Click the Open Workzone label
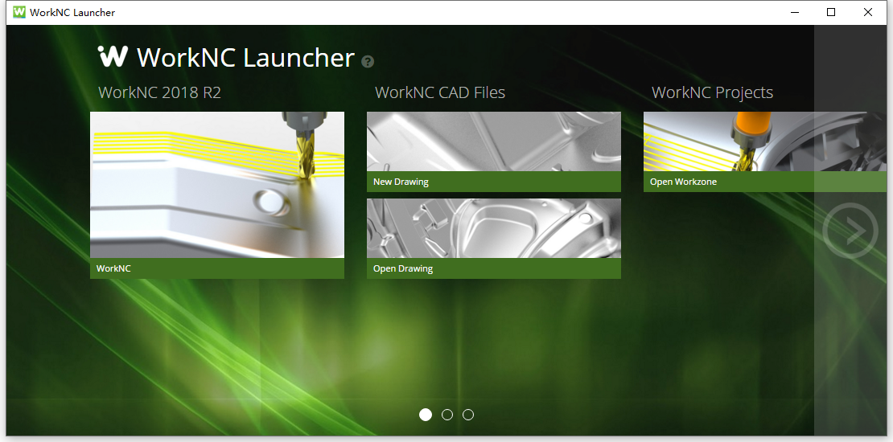The width and height of the screenshot is (893, 442). pos(683,182)
